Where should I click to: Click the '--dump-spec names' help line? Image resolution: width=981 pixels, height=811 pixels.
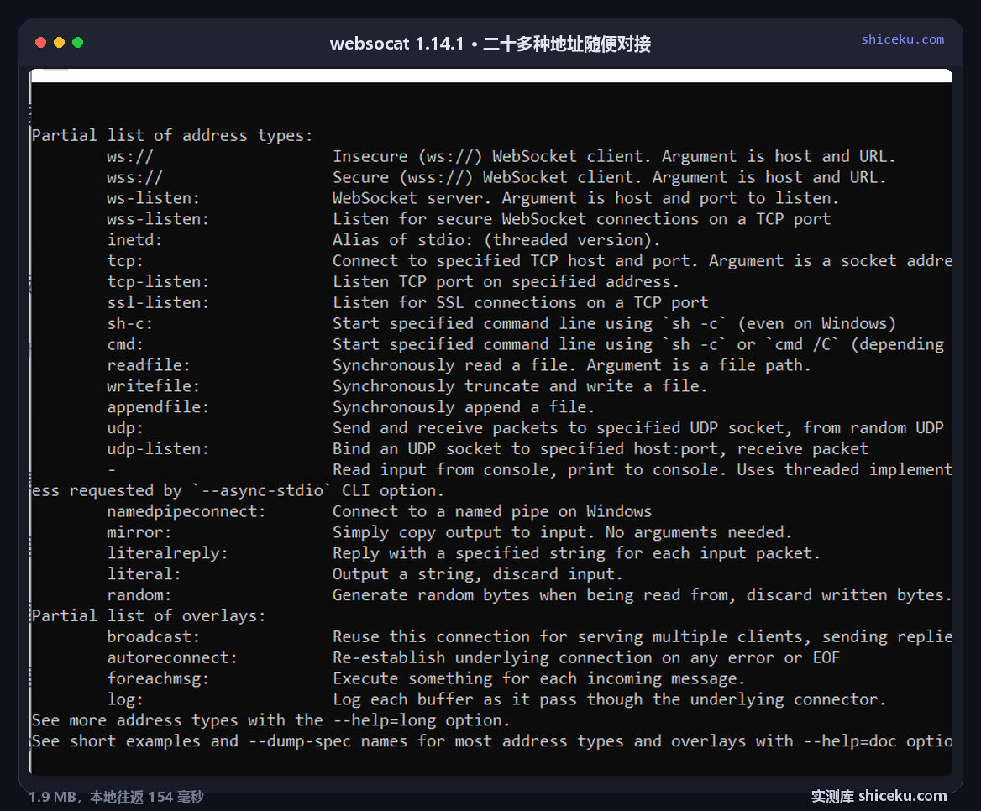pos(491,741)
